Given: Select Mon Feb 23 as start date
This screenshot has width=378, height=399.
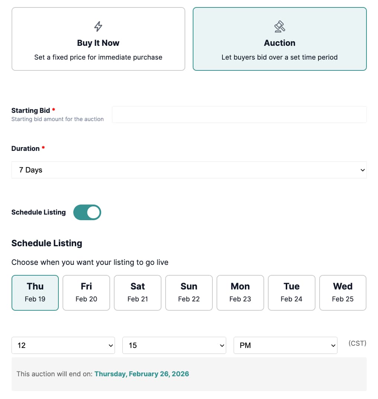Looking at the screenshot, I should click(240, 292).
